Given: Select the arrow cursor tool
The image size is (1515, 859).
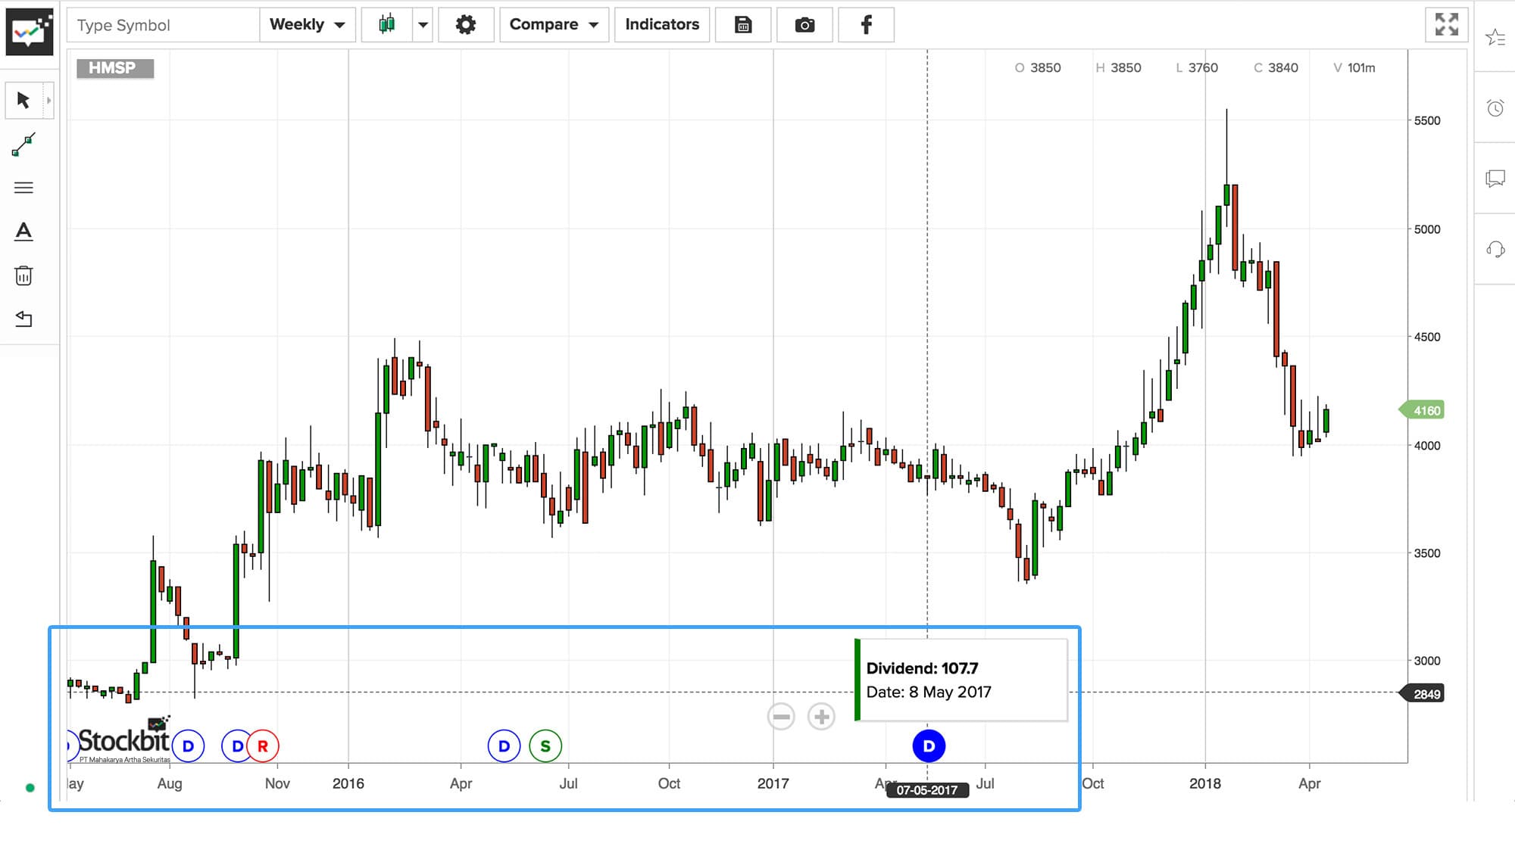Looking at the screenshot, I should pos(23,100).
